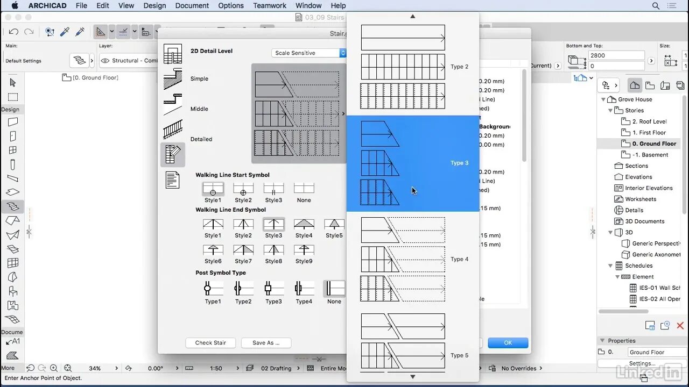Select Walking Line Start Symbol None
The height and width of the screenshot is (387, 689).
coord(304,192)
